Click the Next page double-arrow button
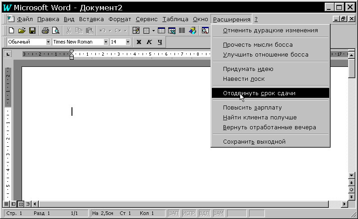 point(351,197)
